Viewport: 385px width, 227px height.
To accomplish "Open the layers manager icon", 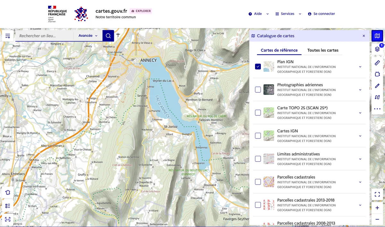I will click(377, 49).
